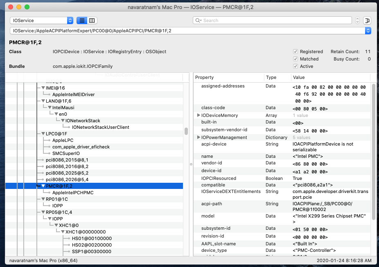The image size is (379, 267).
Task: Select the IOServiceDEXTEntitlements property row
Action: [282, 194]
